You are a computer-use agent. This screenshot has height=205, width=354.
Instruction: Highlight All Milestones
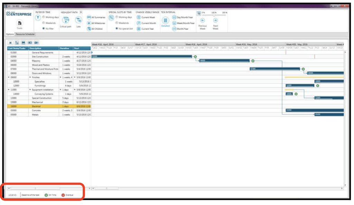96,23
